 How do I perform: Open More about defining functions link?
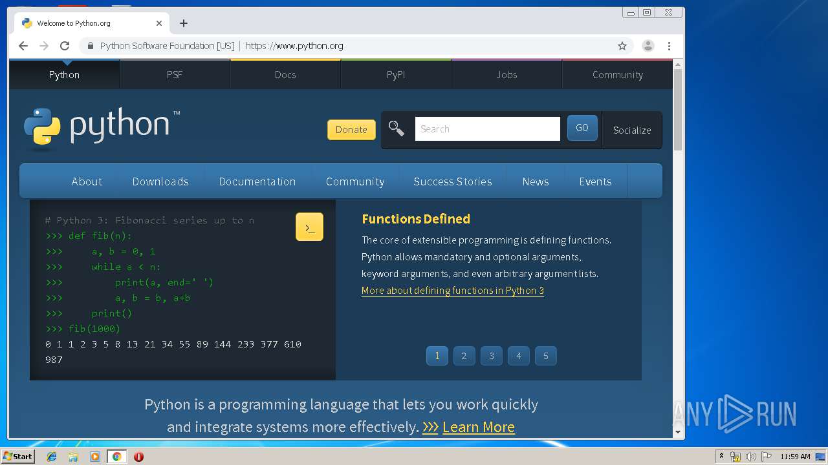click(x=453, y=291)
